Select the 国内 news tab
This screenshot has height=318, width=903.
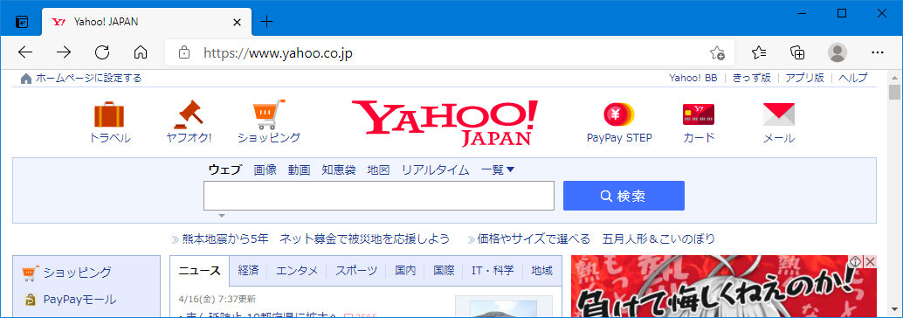pyautogui.click(x=405, y=271)
